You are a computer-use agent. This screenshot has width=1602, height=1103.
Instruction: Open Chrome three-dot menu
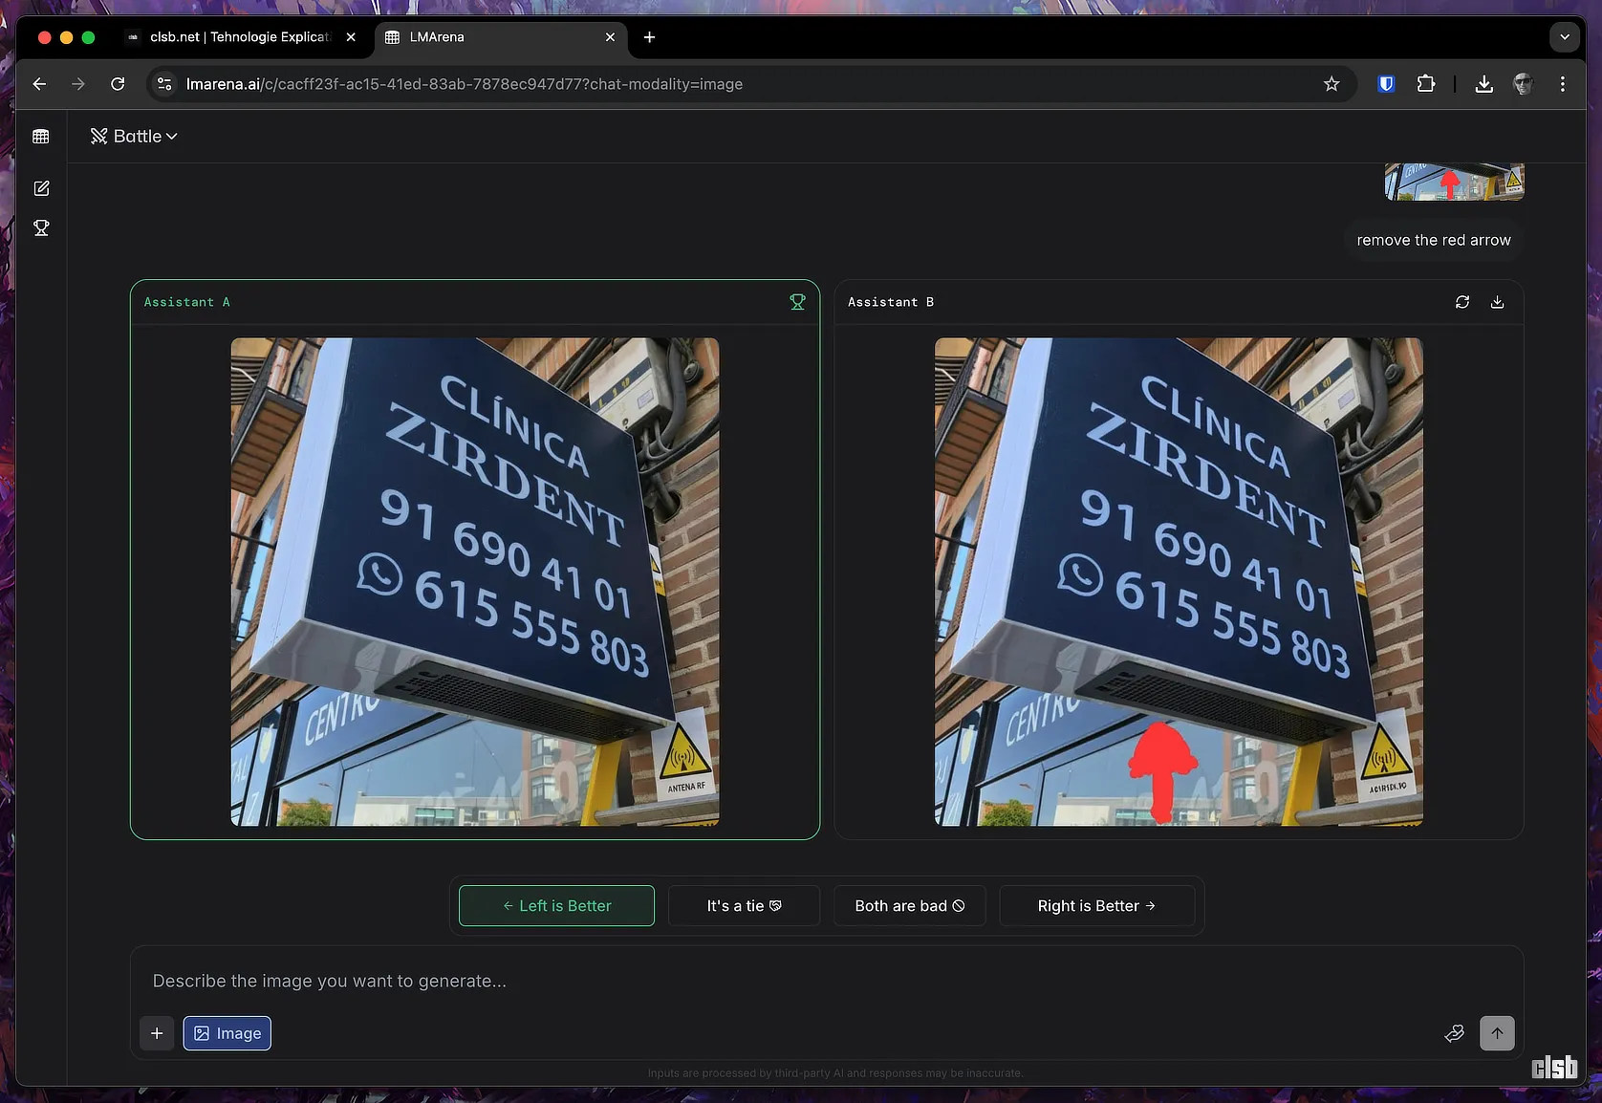(1562, 84)
